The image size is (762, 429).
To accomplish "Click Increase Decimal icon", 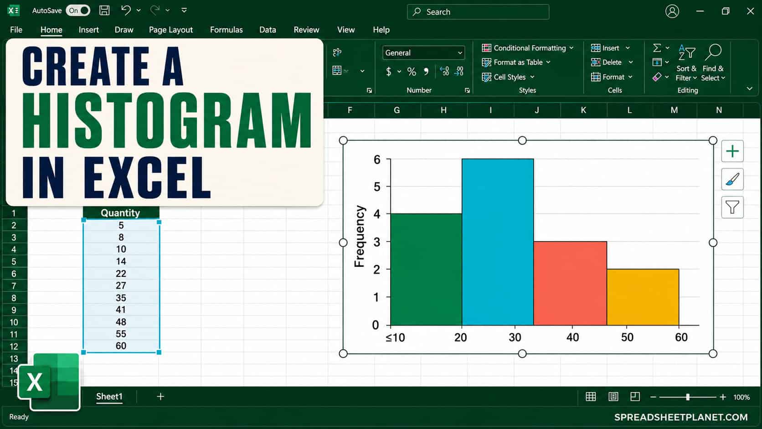I will click(x=444, y=71).
